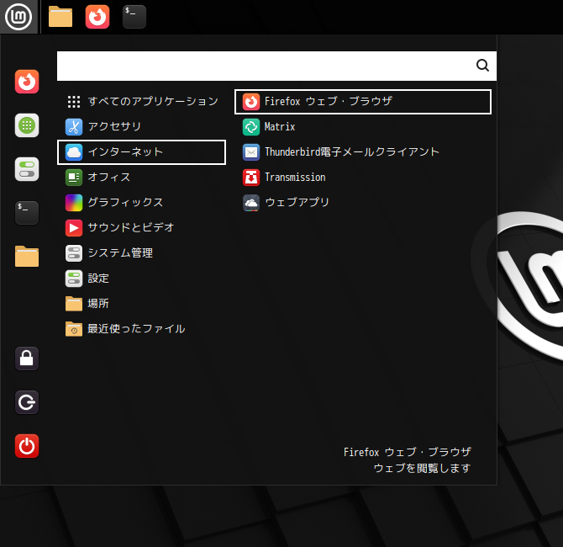Click Firefox icon in favorites sidebar
This screenshot has width=563, height=547.
coord(27,82)
